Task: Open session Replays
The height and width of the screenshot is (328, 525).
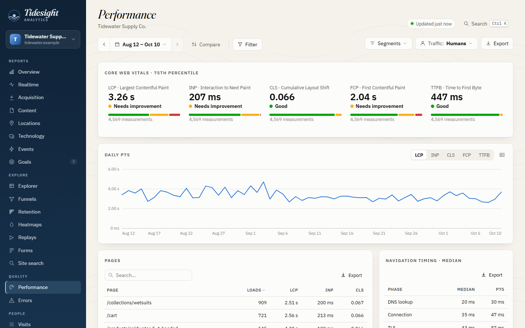Action: tap(43, 237)
